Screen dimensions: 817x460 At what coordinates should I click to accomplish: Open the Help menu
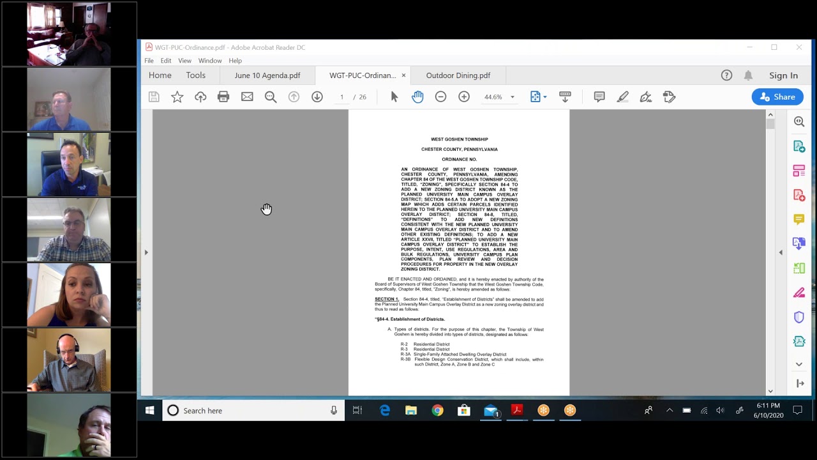[235, 61]
